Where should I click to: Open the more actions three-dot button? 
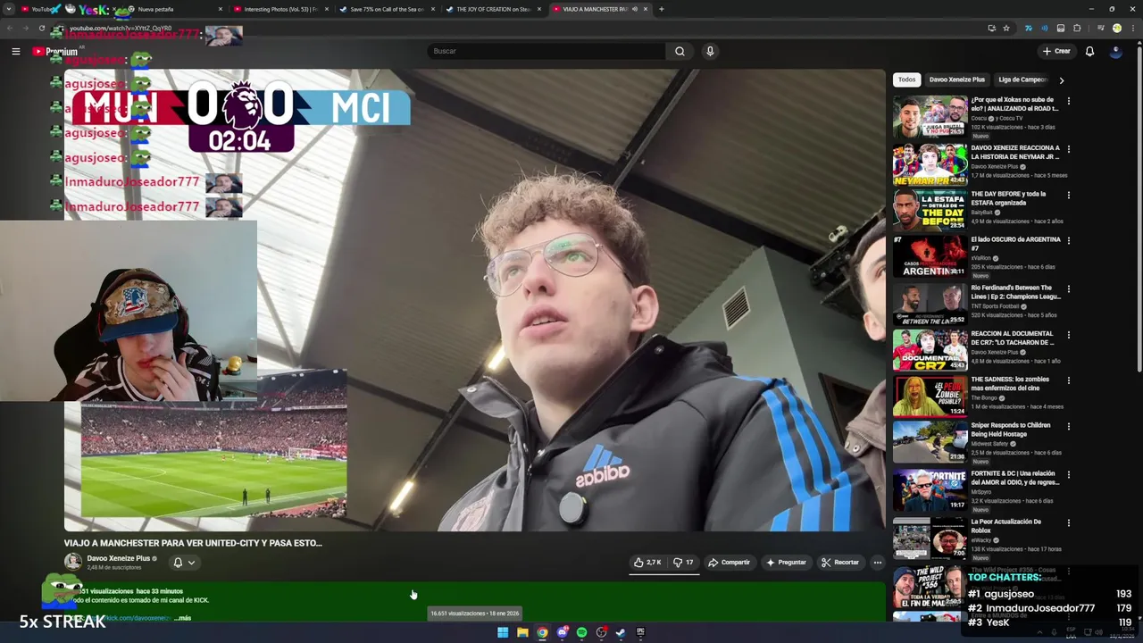pos(878,563)
